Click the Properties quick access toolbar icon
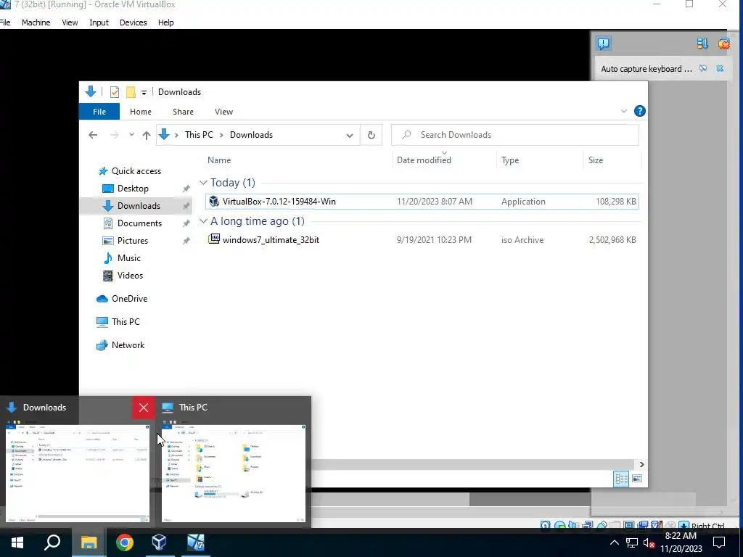Image resolution: width=743 pixels, height=557 pixels. pyautogui.click(x=115, y=92)
